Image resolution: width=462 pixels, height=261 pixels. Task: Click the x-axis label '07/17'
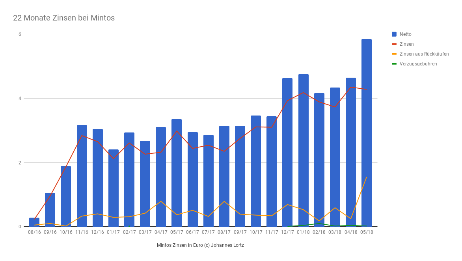coord(208,232)
